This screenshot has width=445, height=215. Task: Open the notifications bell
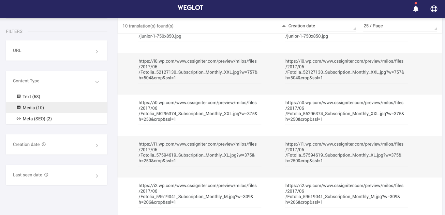click(416, 9)
